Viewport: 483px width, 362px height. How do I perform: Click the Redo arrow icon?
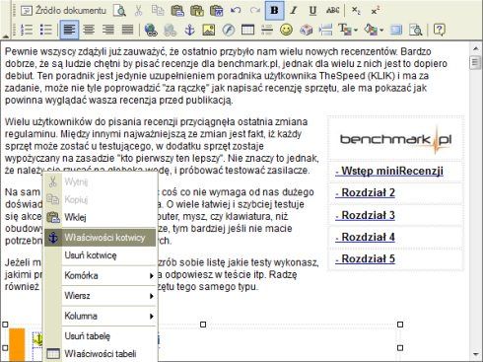[x=254, y=11]
